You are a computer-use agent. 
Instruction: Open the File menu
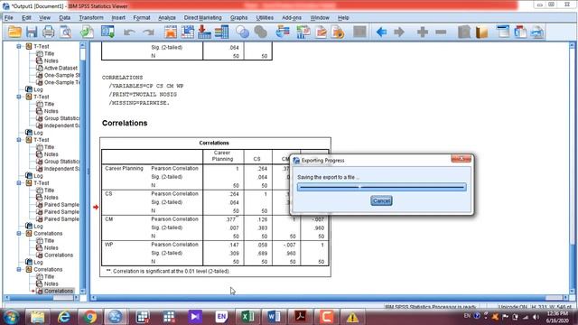(x=8, y=18)
